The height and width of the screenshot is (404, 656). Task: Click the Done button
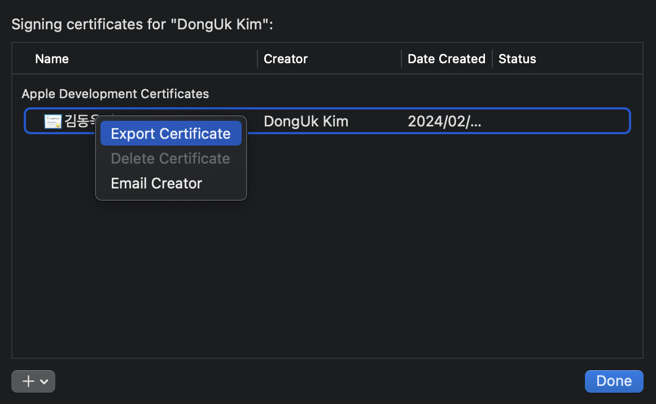[x=614, y=381]
